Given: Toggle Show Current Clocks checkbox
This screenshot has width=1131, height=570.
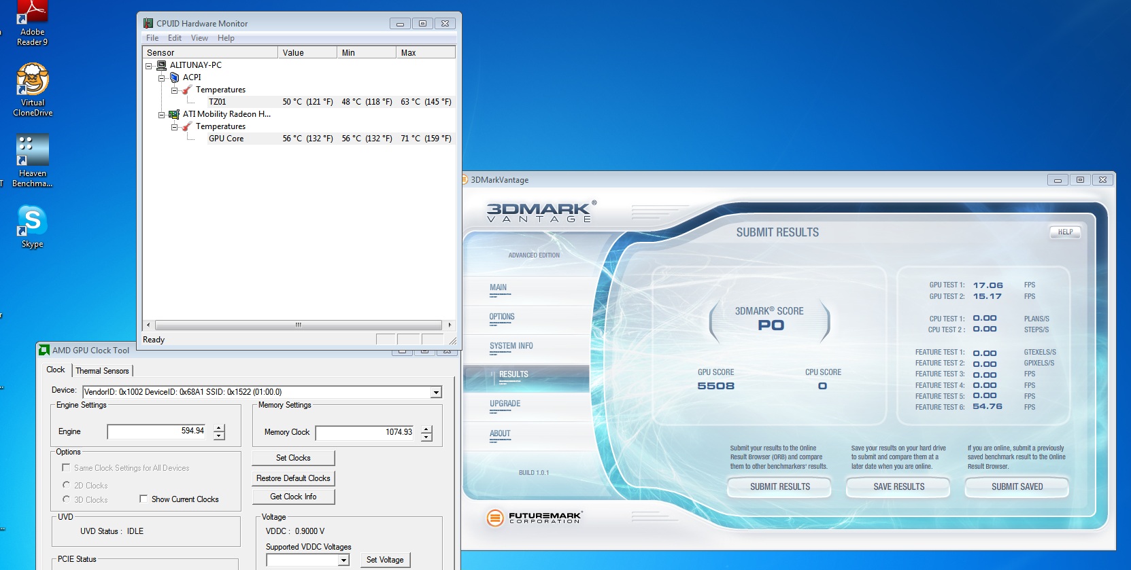Looking at the screenshot, I should (144, 499).
